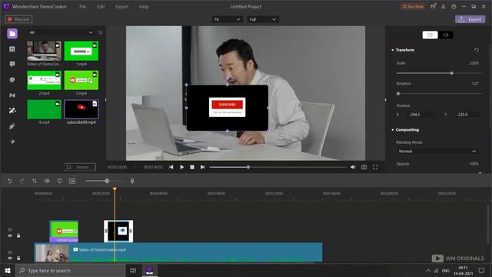Toggle visibility of track 02
The width and height of the screenshot is (492, 277).
click(10, 259)
